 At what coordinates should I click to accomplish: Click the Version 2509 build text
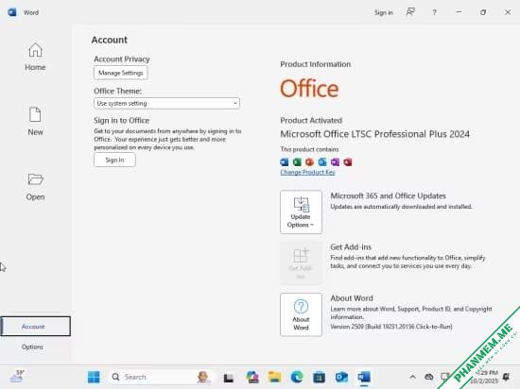[x=391, y=327]
